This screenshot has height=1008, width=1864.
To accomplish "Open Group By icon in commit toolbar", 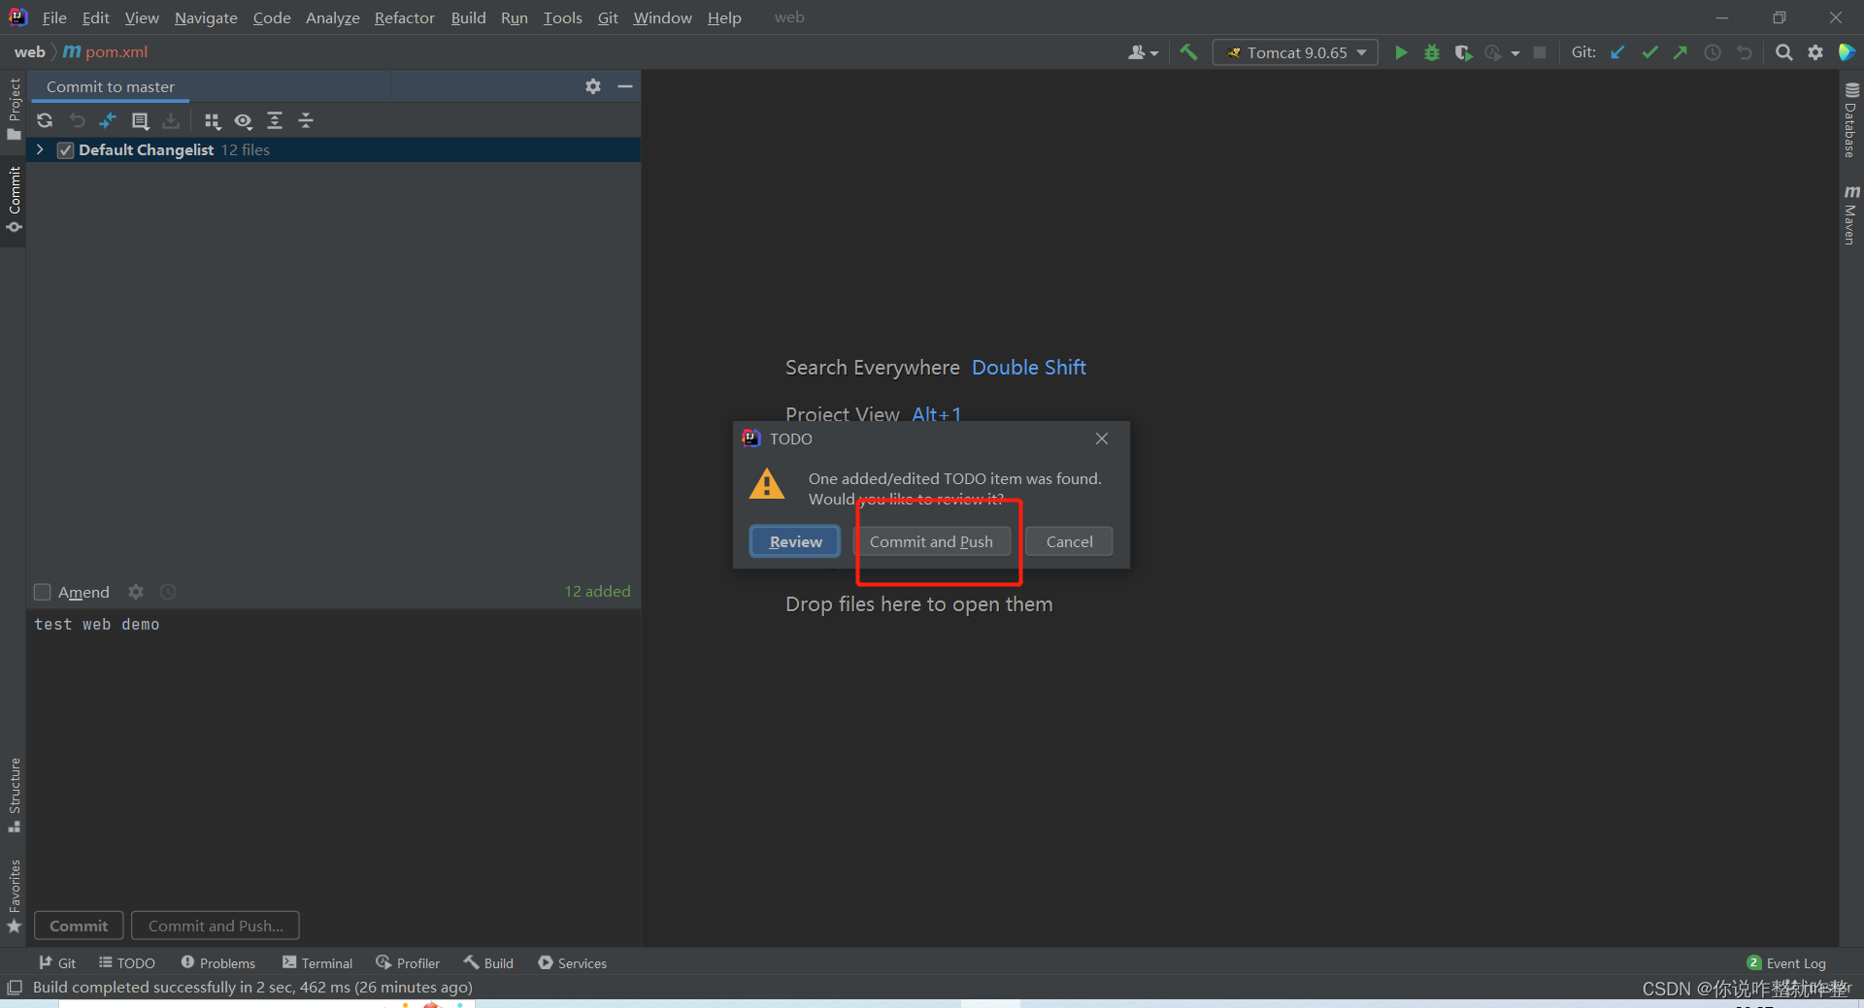I will [212, 120].
